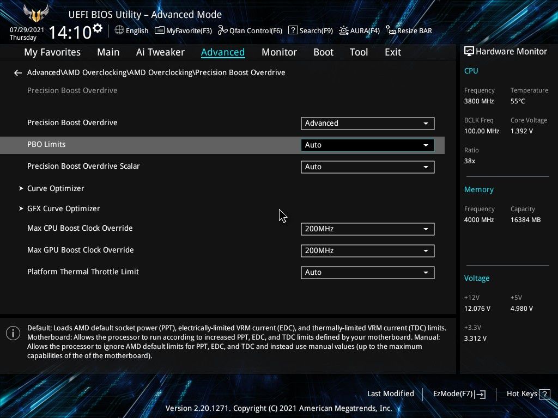This screenshot has width=558, height=418.
Task: Click the version copyright text
Action: [278, 408]
